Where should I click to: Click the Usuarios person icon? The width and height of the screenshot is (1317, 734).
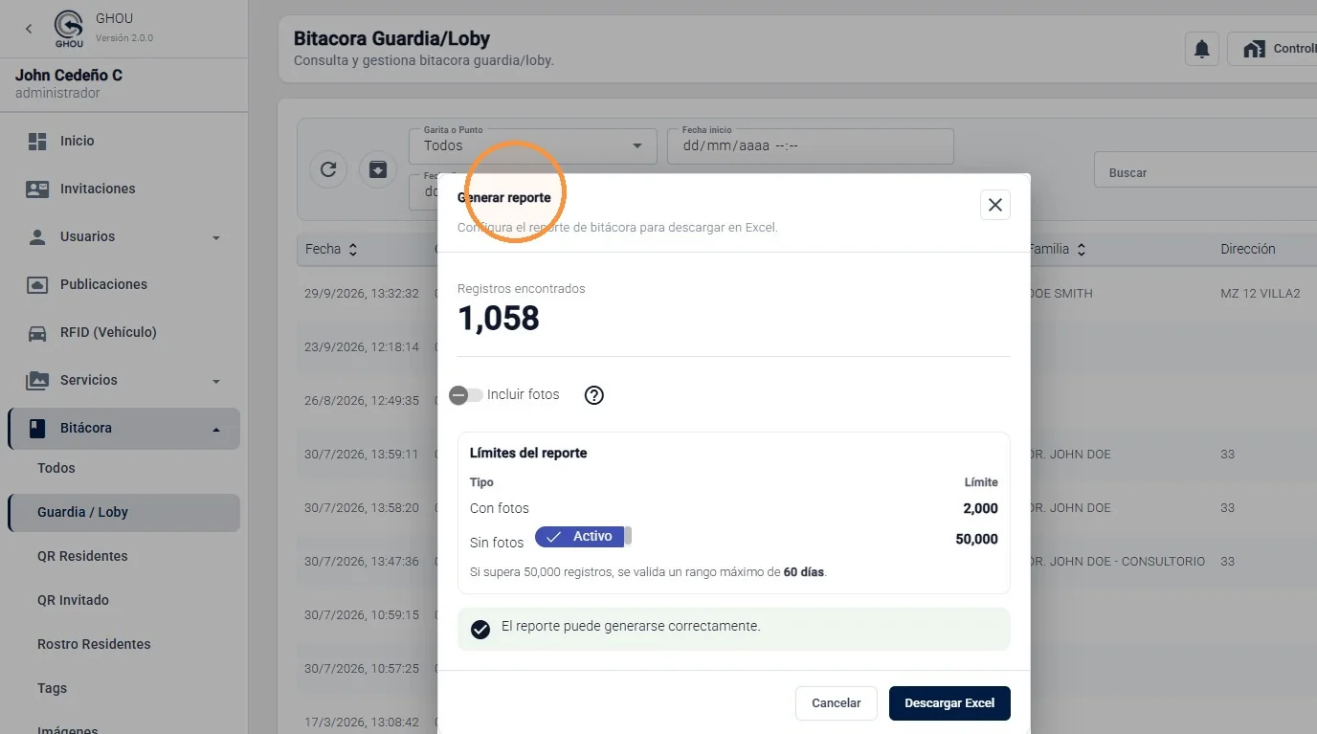pyautogui.click(x=37, y=236)
